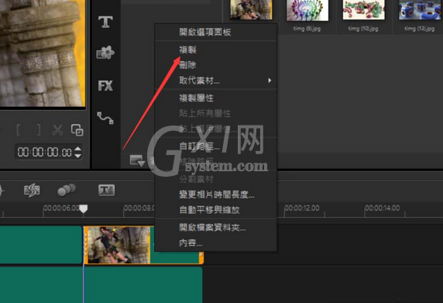443x303 pixels.
Task: Choose 開啟檔案資料夾... menu entry
Action: coord(215,227)
